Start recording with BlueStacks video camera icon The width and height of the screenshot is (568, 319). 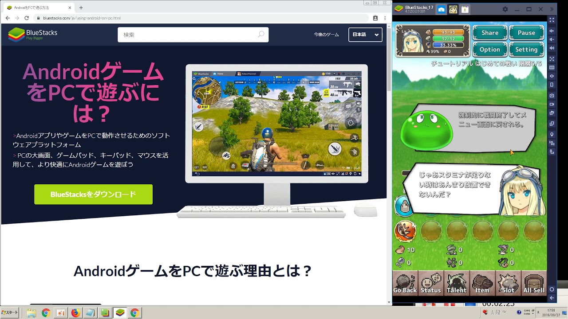pyautogui.click(x=552, y=104)
